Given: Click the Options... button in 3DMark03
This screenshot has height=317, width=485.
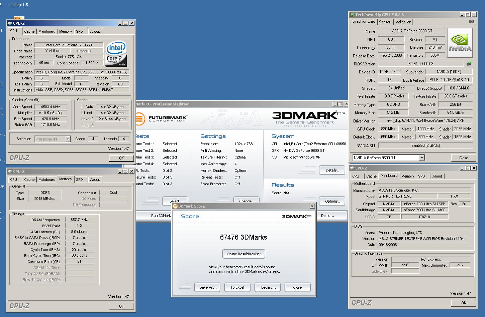Looking at the screenshot, I should 333,201.
